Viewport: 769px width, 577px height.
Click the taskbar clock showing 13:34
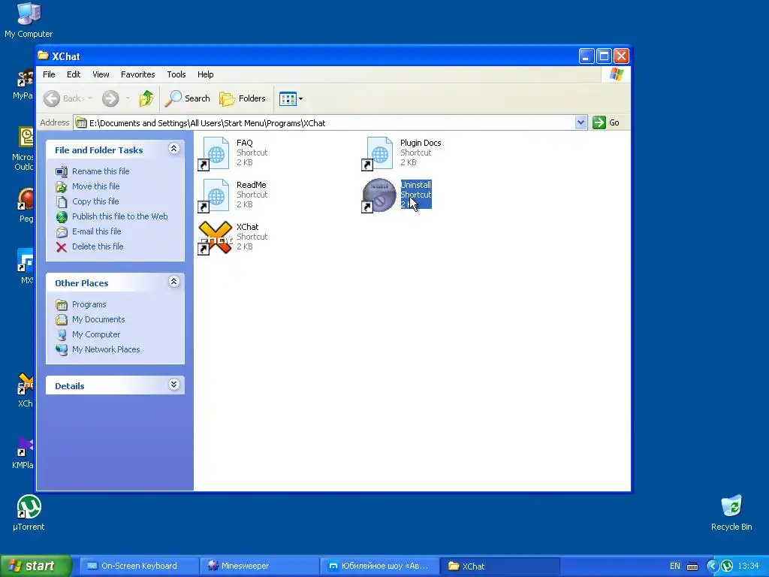pos(748,566)
